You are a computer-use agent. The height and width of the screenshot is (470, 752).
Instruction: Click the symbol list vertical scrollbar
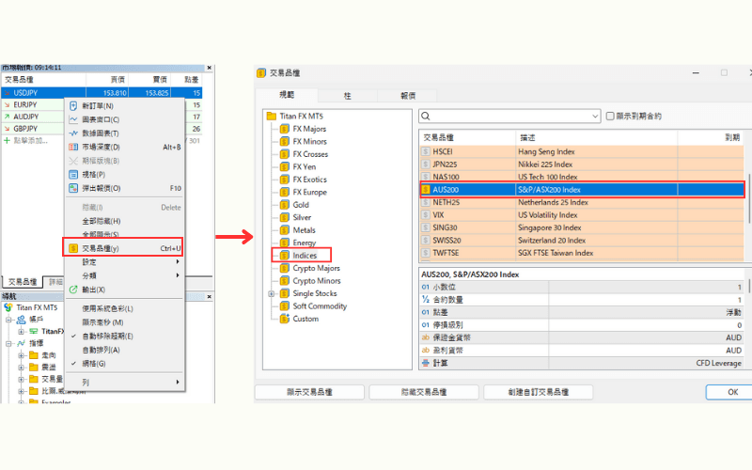(748, 188)
